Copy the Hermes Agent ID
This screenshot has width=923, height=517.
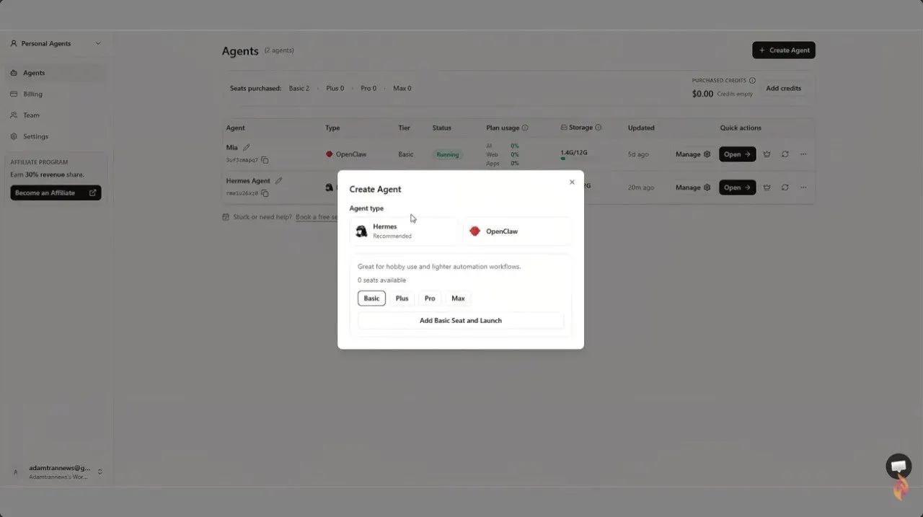coord(265,193)
